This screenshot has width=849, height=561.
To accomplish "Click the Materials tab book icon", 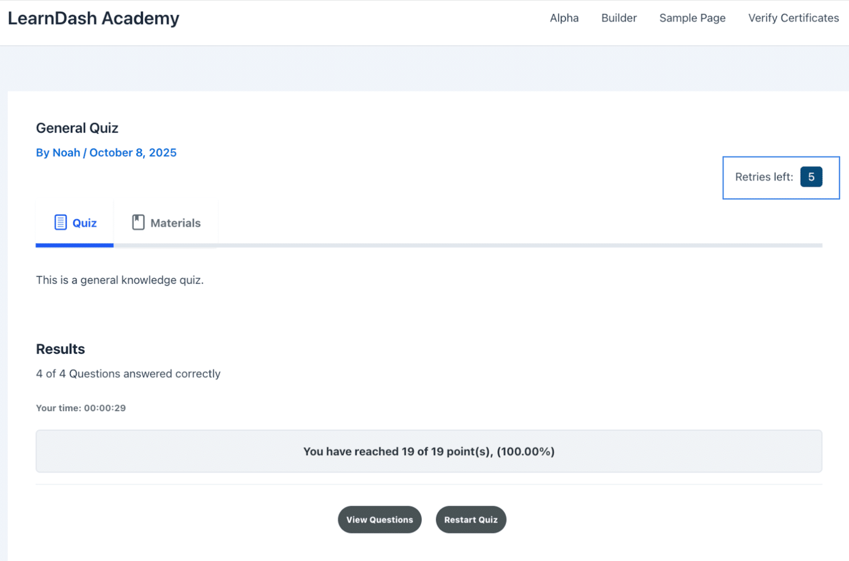I will pyautogui.click(x=138, y=222).
